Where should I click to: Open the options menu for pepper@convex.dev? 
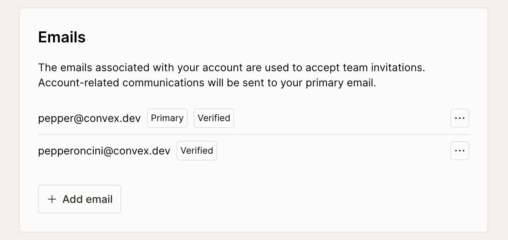pos(459,118)
